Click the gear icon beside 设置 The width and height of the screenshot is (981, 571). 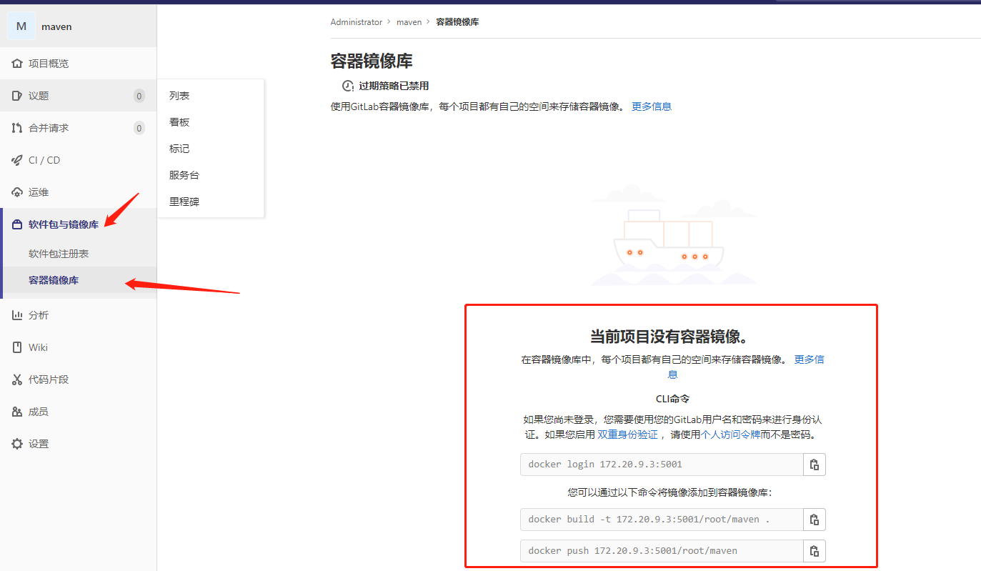point(17,444)
